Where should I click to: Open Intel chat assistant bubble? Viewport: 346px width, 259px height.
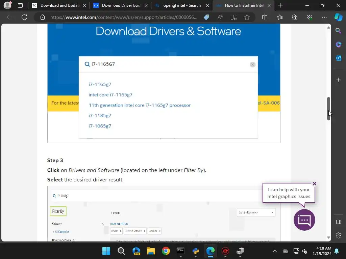click(304, 220)
